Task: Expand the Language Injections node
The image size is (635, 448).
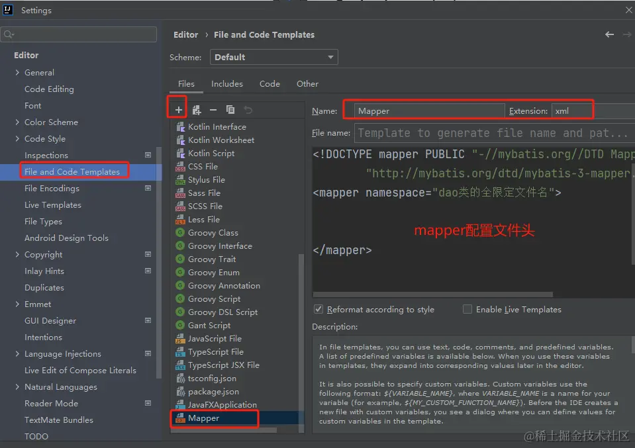Action: click(17, 354)
